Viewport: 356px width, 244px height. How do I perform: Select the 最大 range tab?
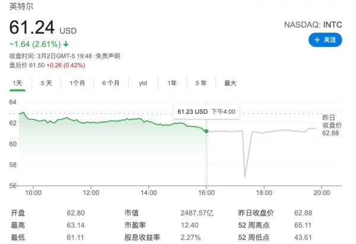coord(230,83)
